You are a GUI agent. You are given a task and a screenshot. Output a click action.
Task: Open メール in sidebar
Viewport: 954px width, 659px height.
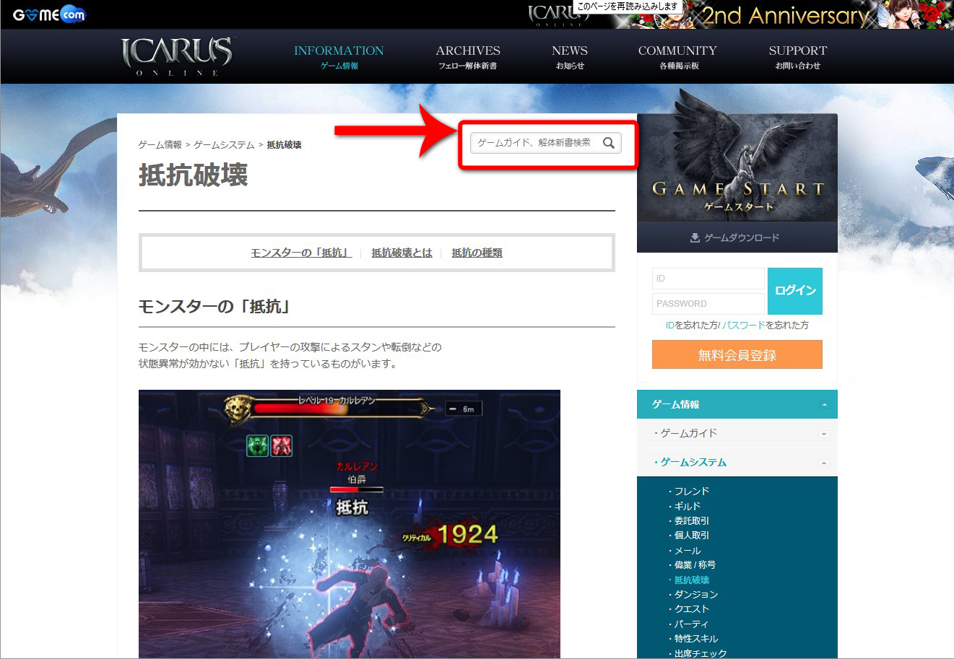[x=688, y=551]
